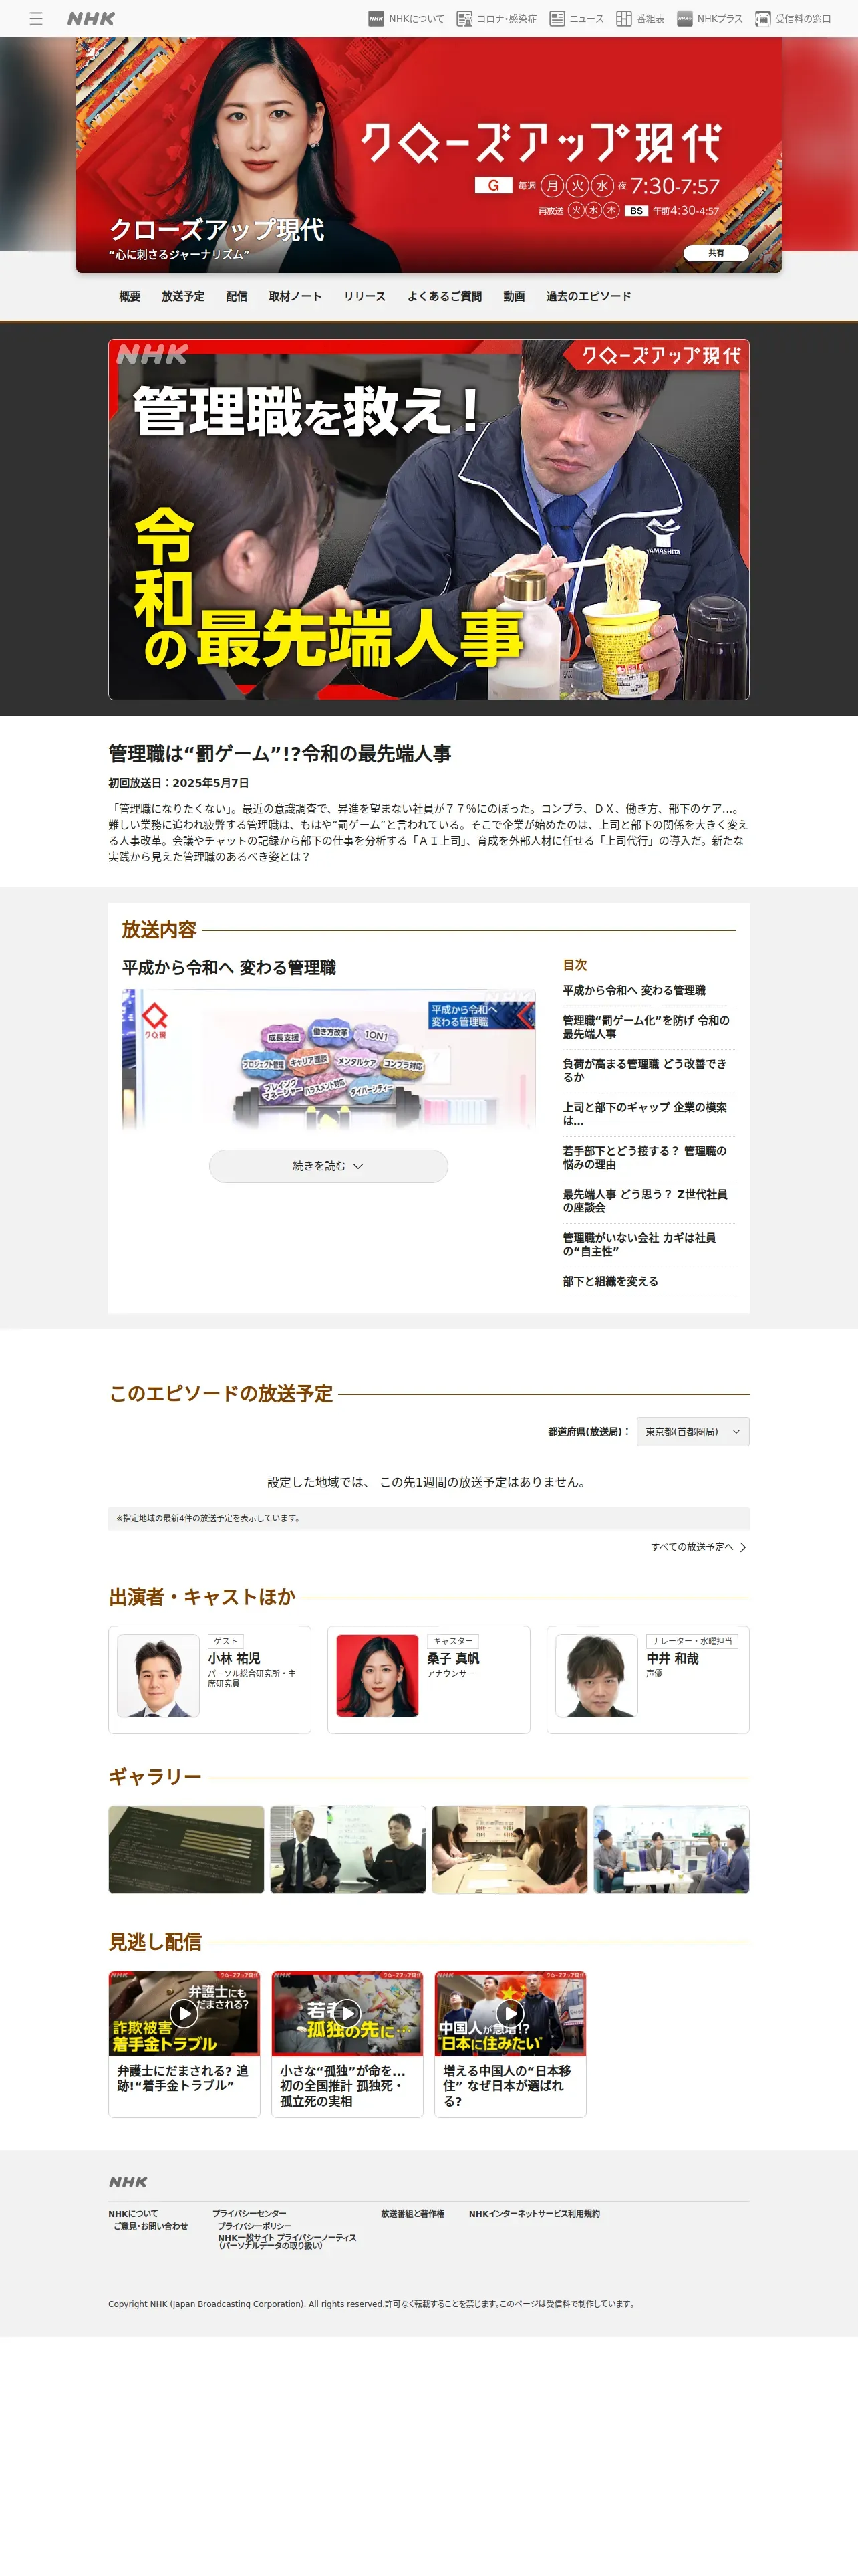Select the 取材ノート tab

coord(295,296)
